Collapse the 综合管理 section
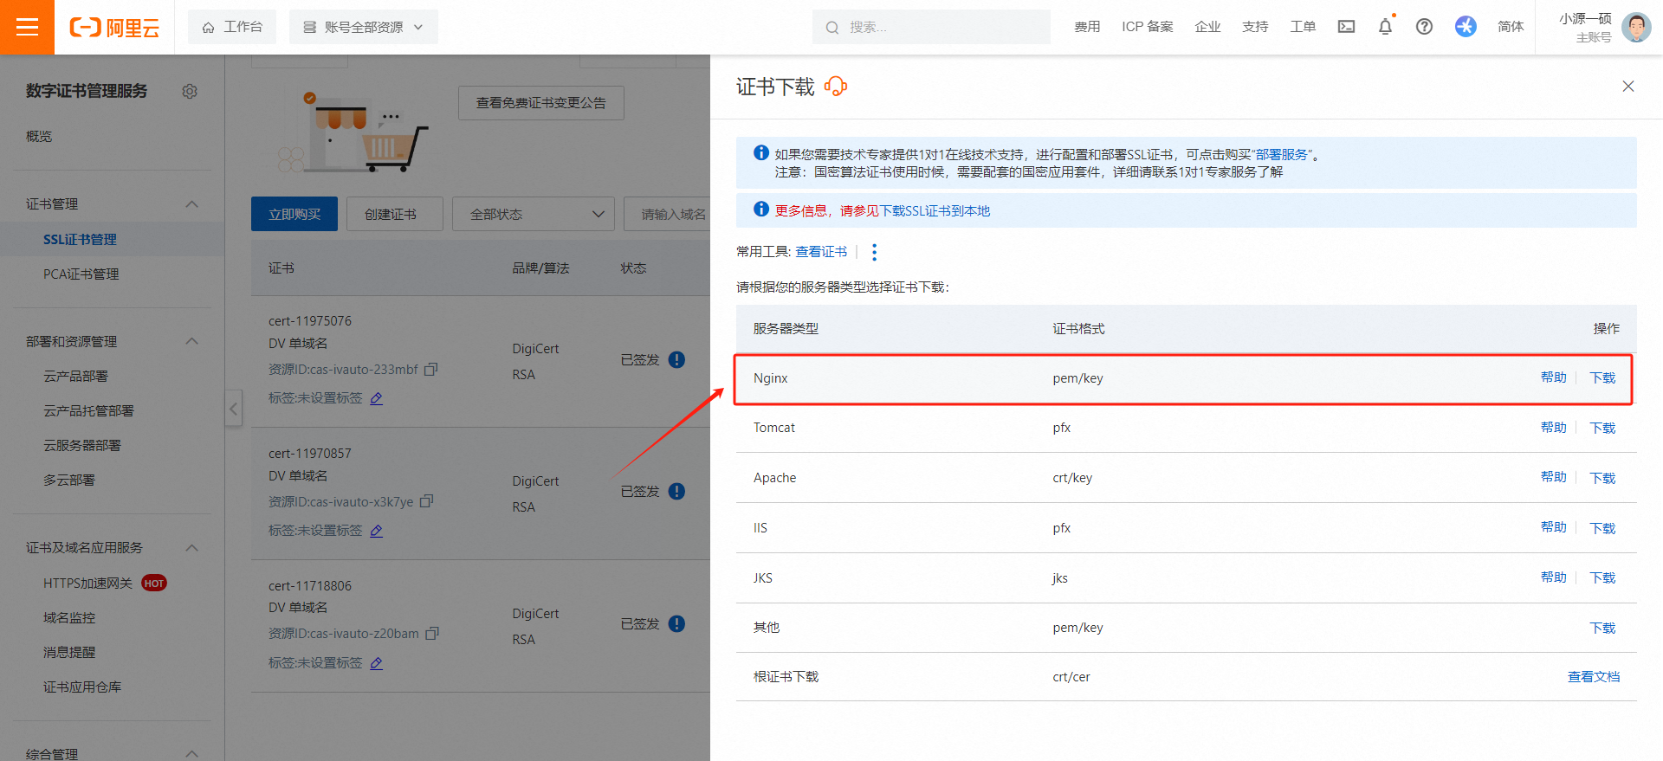The height and width of the screenshot is (761, 1663). click(192, 753)
